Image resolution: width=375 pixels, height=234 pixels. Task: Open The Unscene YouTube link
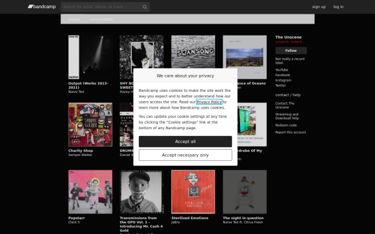coord(281,70)
